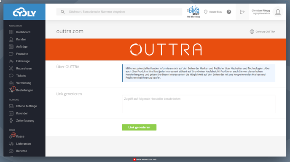Click the magnifier search icon
The image size is (290, 162).
click(63, 12)
